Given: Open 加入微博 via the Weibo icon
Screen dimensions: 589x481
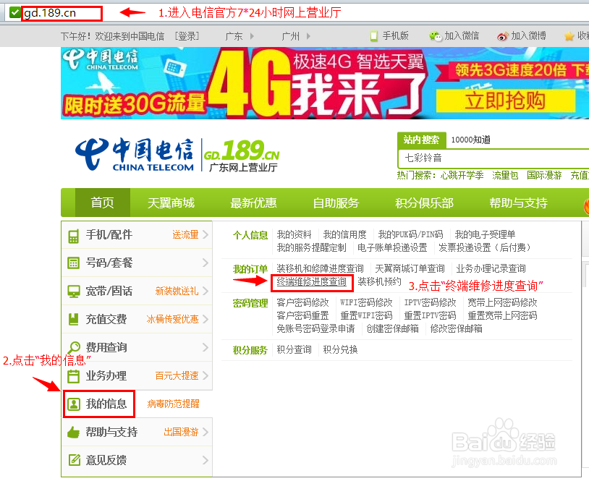Looking at the screenshot, I should click(x=501, y=35).
